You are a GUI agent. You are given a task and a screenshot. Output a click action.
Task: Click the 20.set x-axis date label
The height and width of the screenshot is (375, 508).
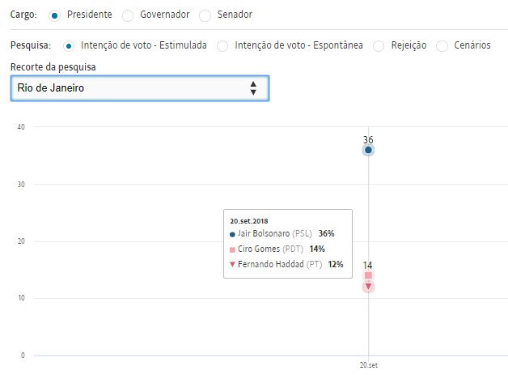368,365
